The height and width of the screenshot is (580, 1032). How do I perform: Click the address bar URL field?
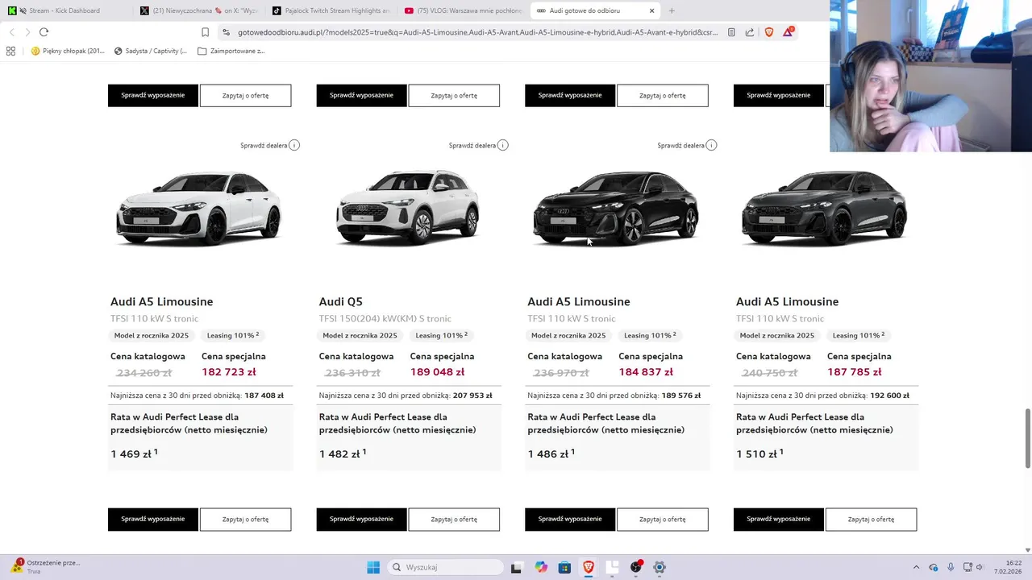[x=477, y=32]
